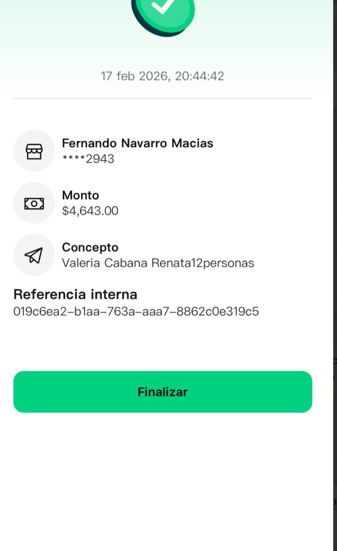
Task: Click the Concepto label
Action: coord(90,247)
